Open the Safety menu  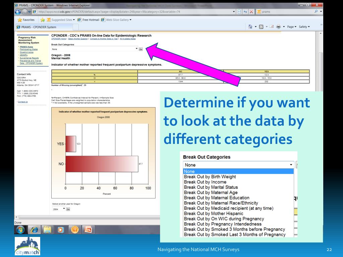pyautogui.click(x=304, y=27)
